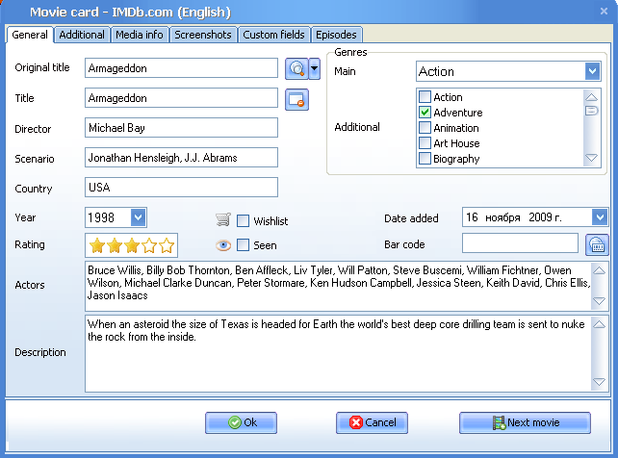Uncheck the Adventure genre checkbox
This screenshot has height=458, width=618.
tap(425, 113)
